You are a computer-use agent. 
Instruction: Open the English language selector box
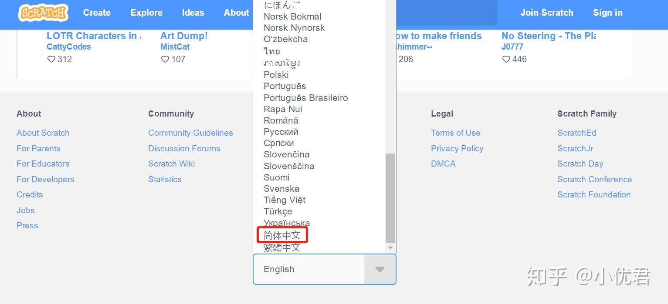click(x=309, y=269)
